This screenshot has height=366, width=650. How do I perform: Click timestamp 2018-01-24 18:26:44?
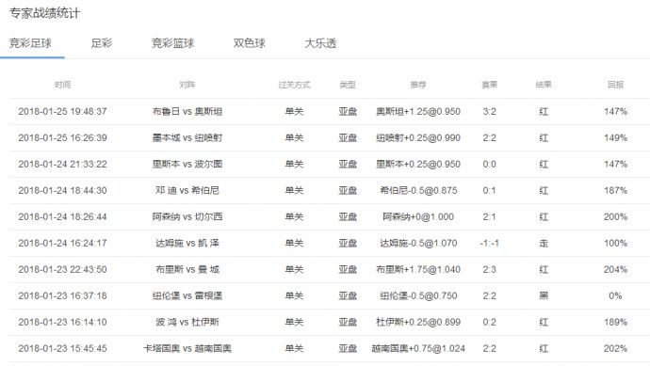point(62,217)
